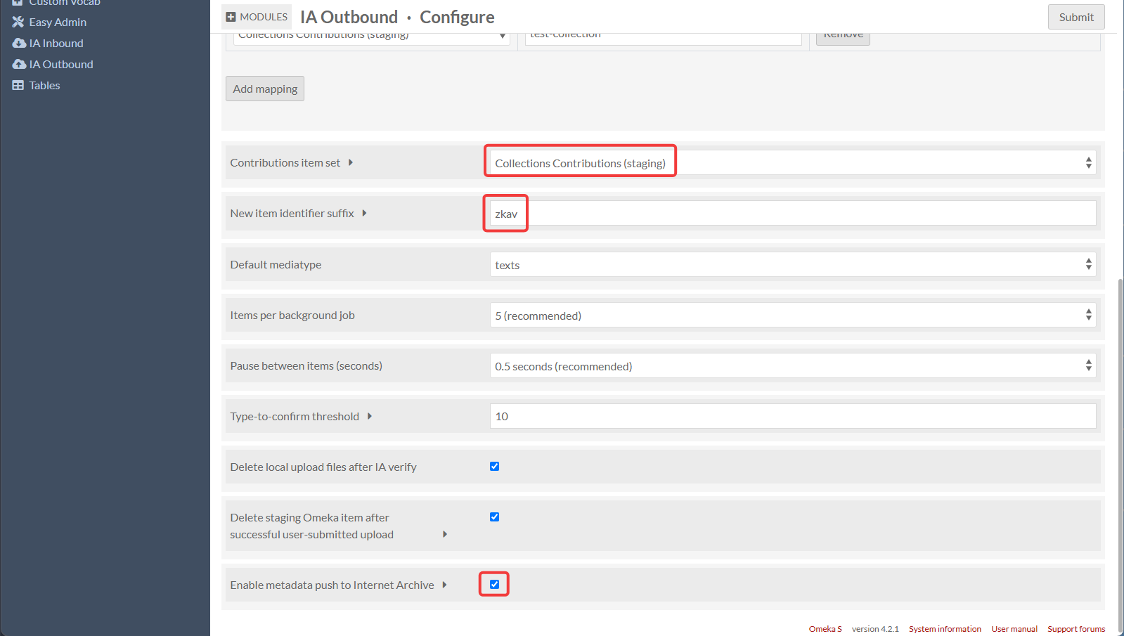Click 'Pause between items (seconds)' label
The height and width of the screenshot is (636, 1124).
tap(306, 365)
